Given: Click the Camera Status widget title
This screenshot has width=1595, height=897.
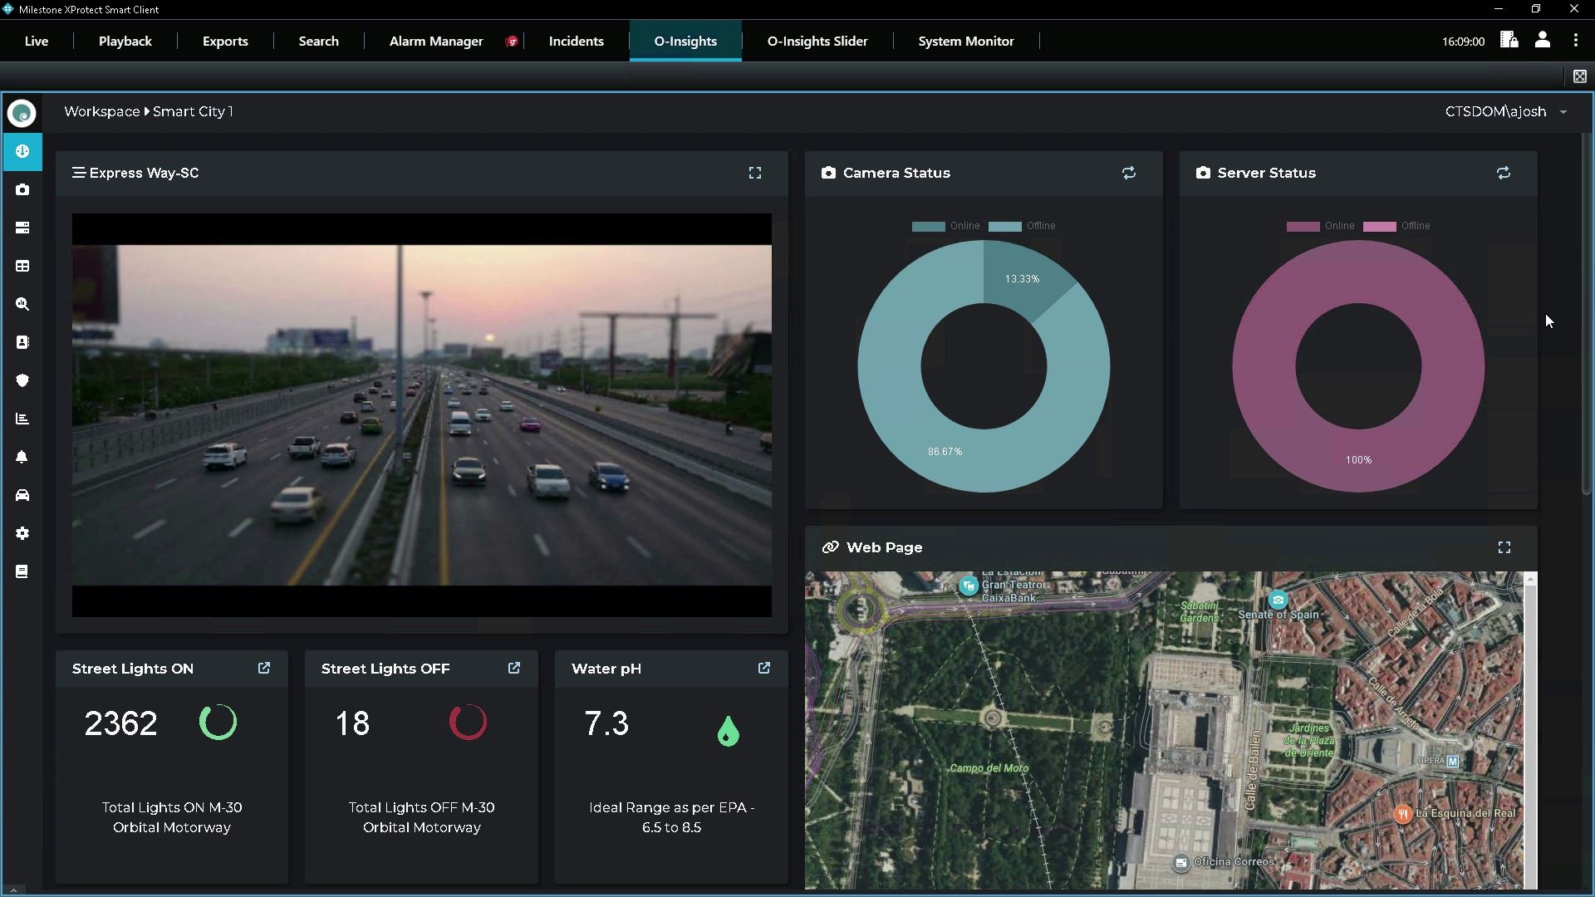Looking at the screenshot, I should [x=896, y=173].
